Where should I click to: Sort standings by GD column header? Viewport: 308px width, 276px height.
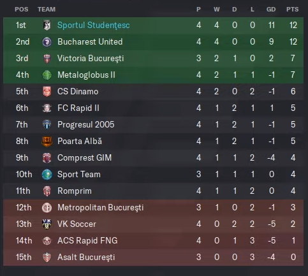271,10
